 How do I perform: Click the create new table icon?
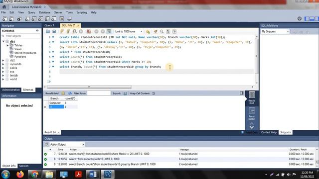[34, 19]
